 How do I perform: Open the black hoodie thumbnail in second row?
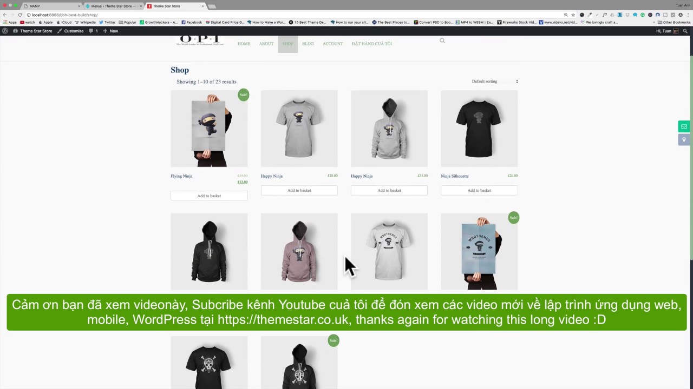pos(209,251)
